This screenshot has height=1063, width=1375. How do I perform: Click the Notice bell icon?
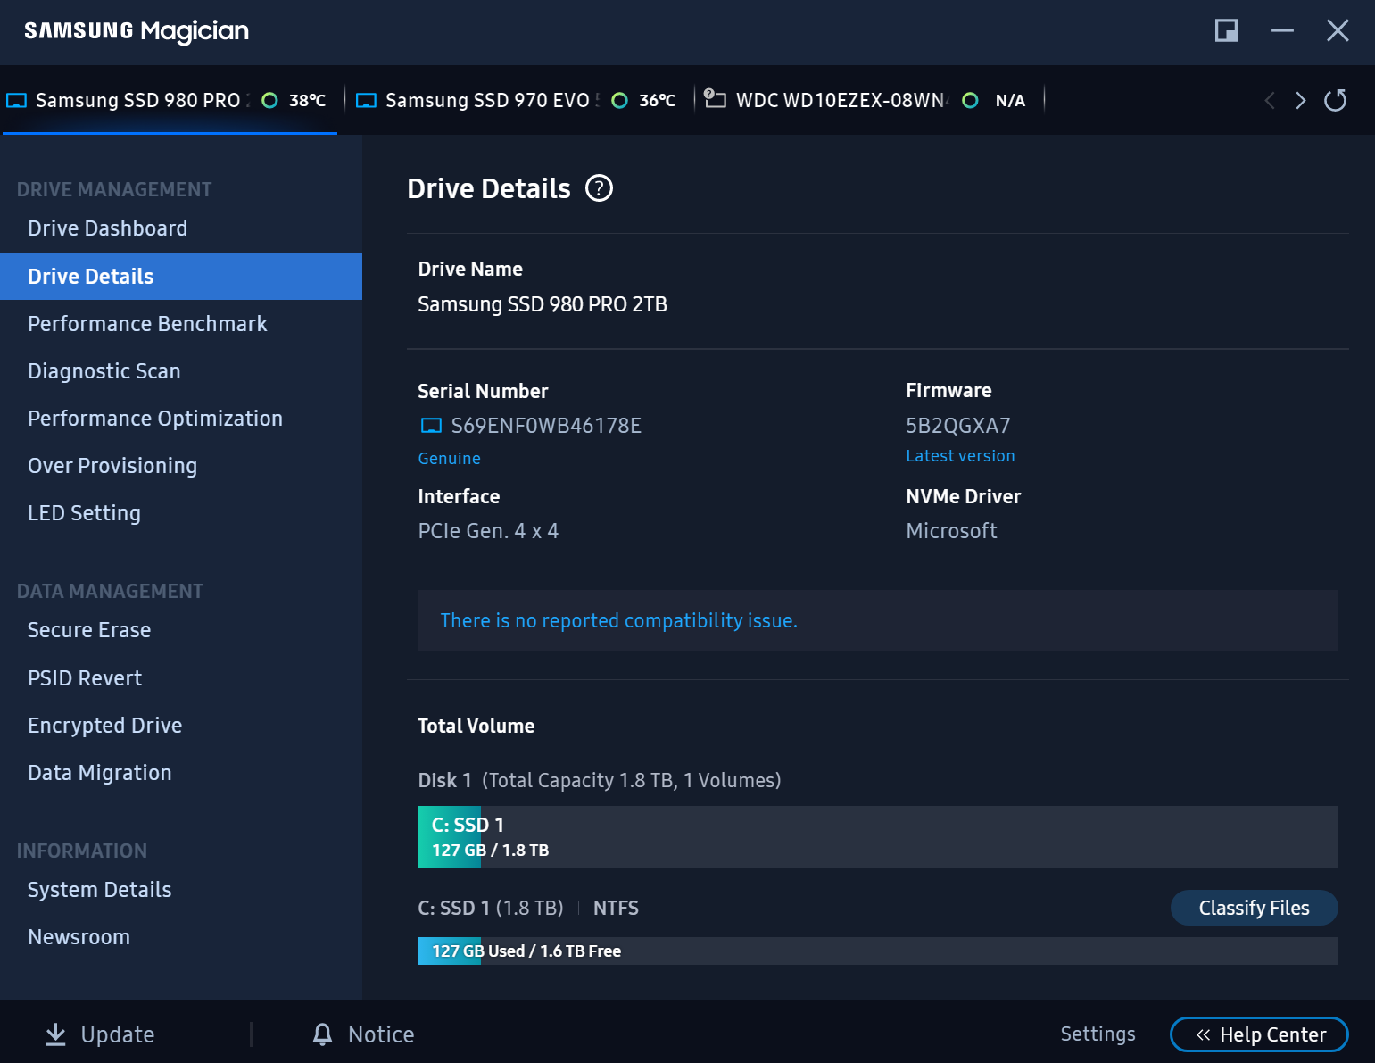click(322, 1034)
